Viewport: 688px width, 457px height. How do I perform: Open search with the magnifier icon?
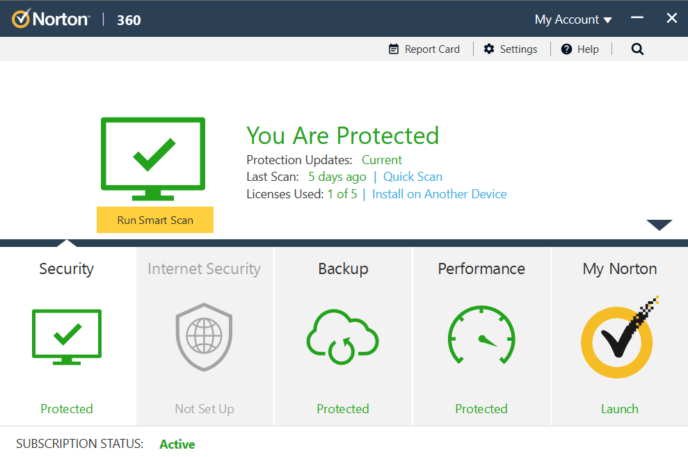637,49
